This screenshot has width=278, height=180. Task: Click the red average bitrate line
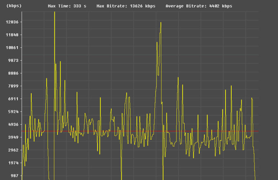point(140,131)
